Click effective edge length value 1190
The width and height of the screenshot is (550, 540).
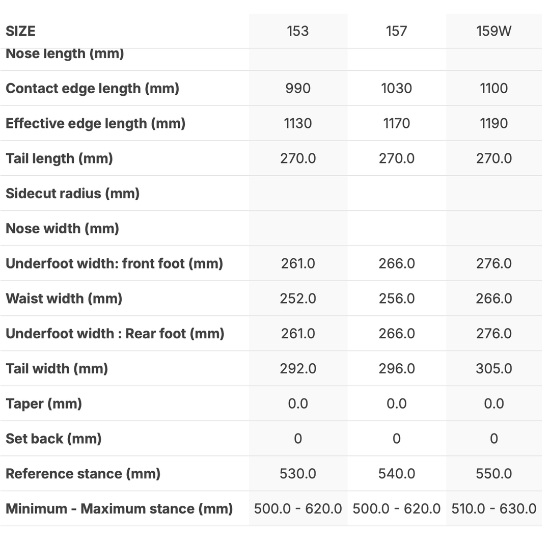coord(493,123)
